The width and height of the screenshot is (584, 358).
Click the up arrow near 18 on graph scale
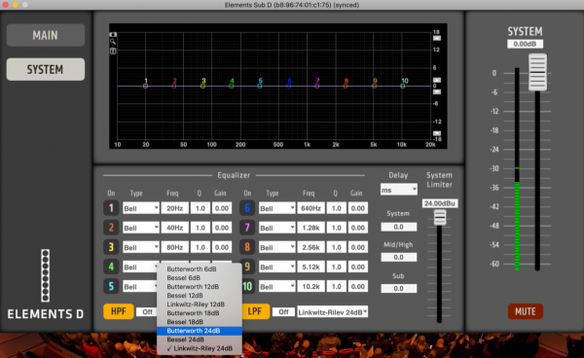point(436,38)
